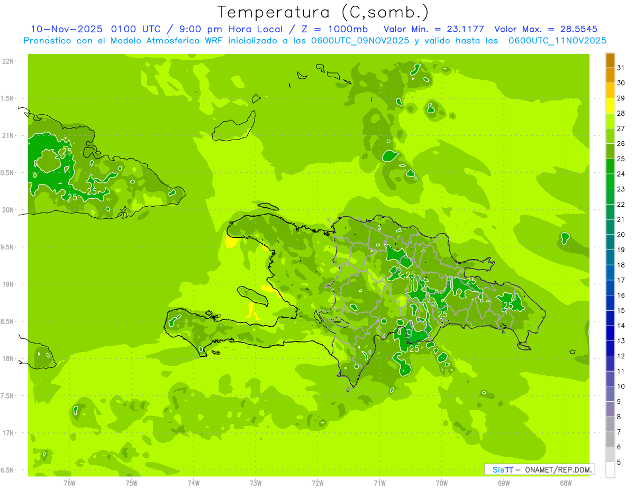This screenshot has width=635, height=490.
Task: Click the orange-brown legend swatch above 31
Action: click(610, 61)
